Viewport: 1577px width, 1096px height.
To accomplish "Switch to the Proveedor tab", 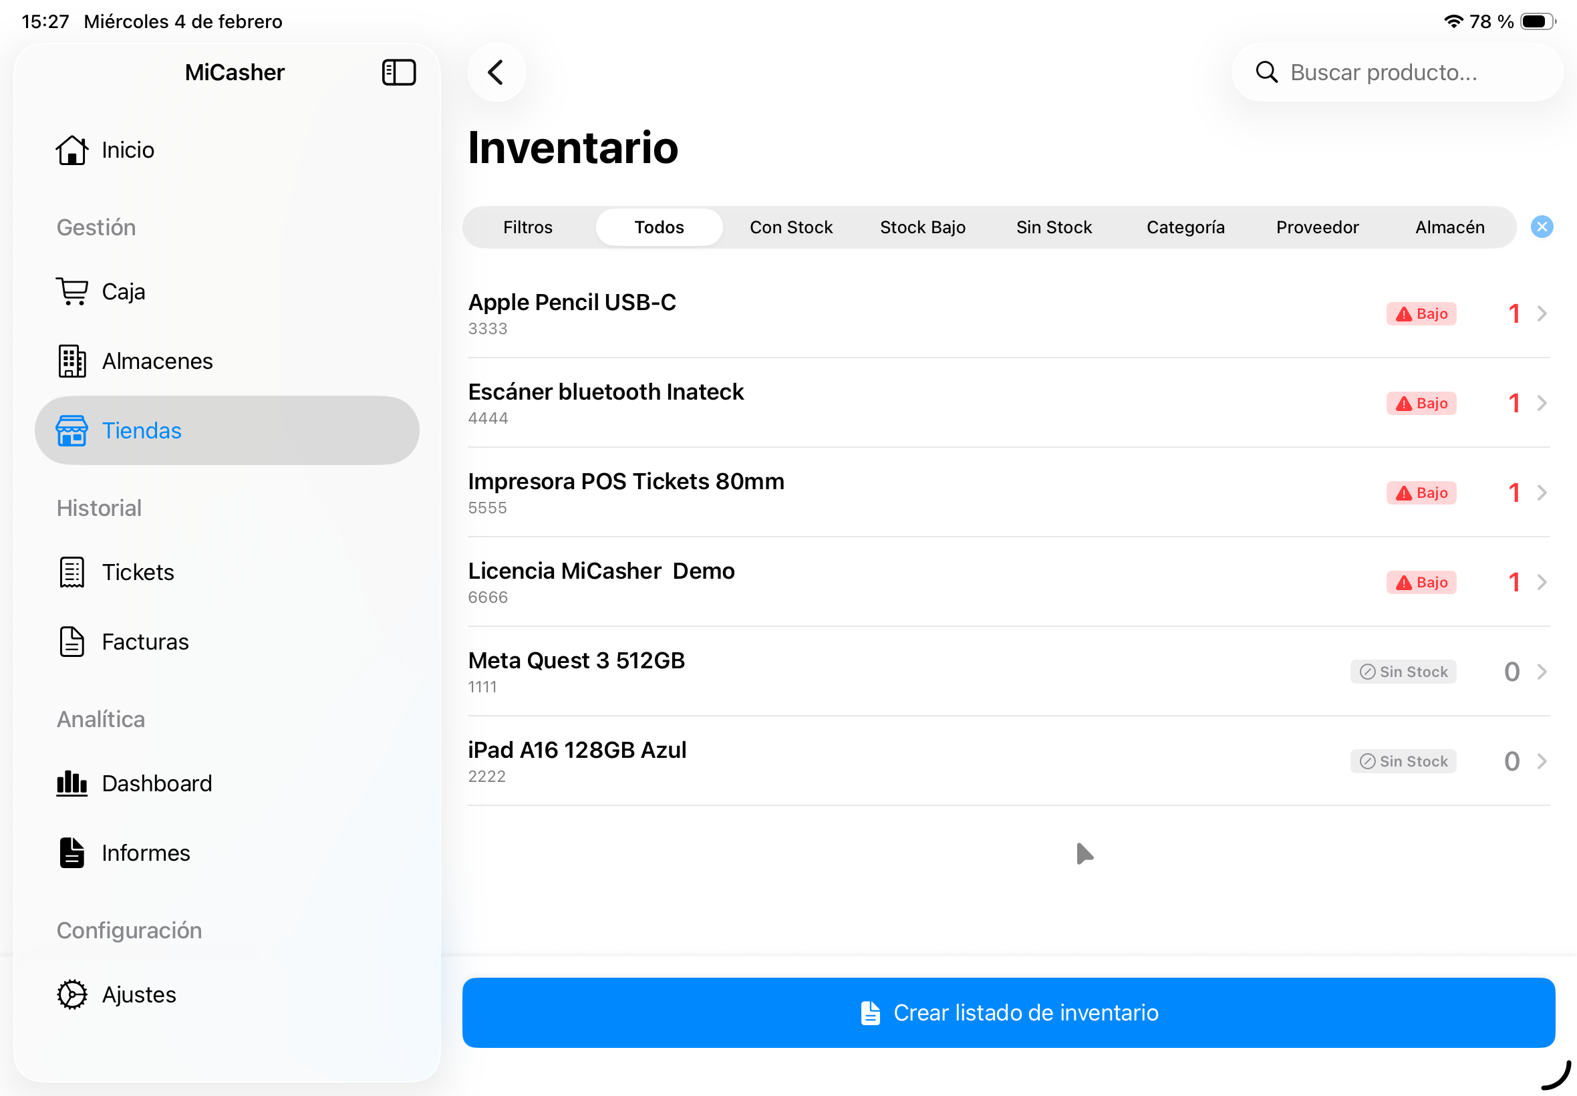I will (x=1317, y=227).
